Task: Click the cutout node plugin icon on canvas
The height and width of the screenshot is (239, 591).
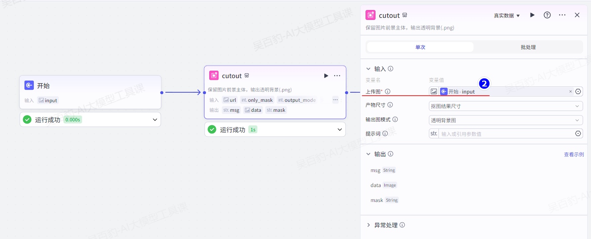Action: [214, 76]
